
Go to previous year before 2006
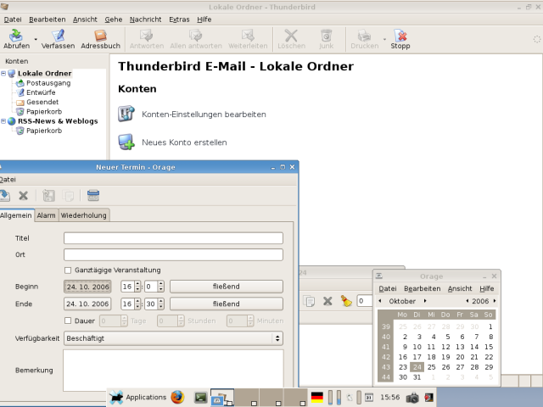(x=467, y=301)
